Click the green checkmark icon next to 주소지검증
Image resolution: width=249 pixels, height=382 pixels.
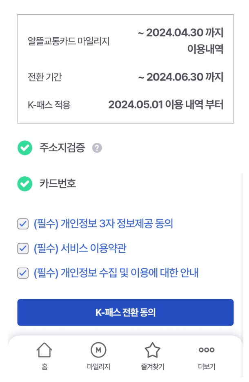[25, 148]
